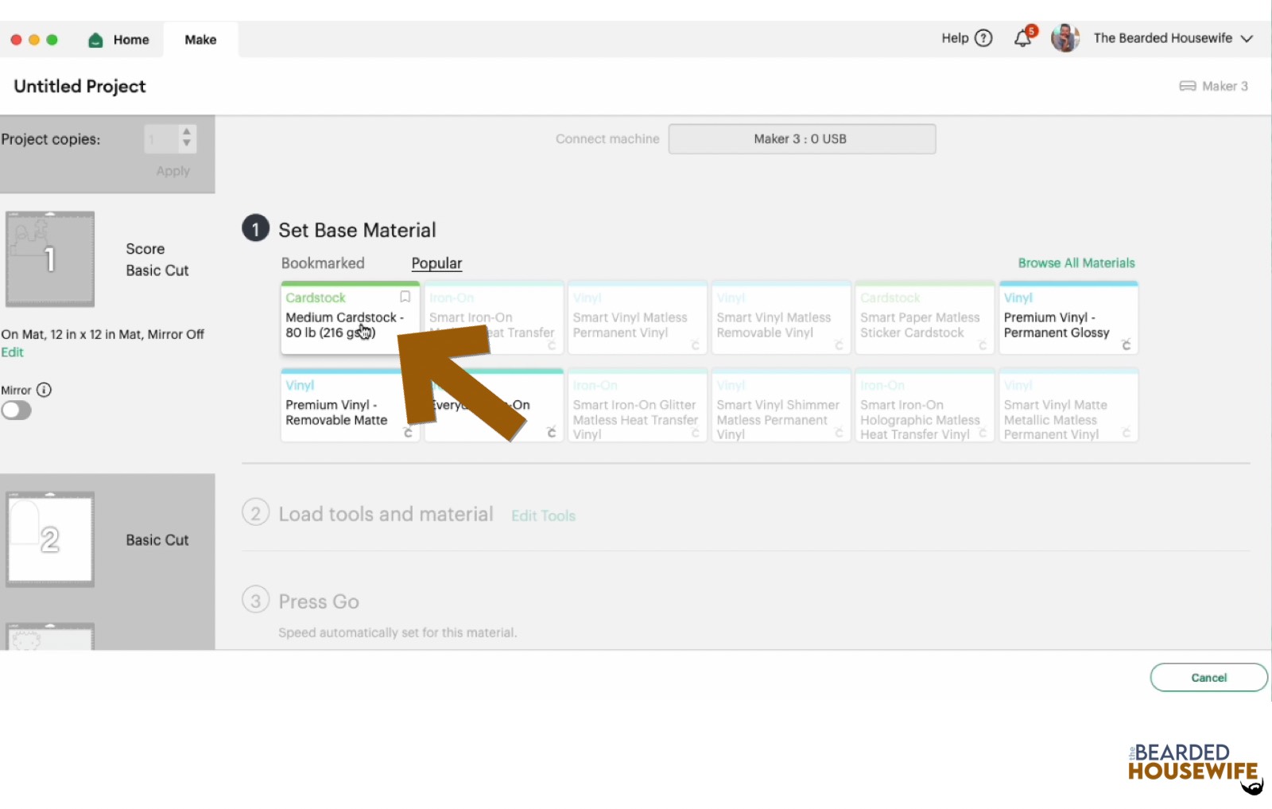The width and height of the screenshot is (1272, 809).
Task: Bookmark the Medium Cardstock material
Action: (405, 297)
